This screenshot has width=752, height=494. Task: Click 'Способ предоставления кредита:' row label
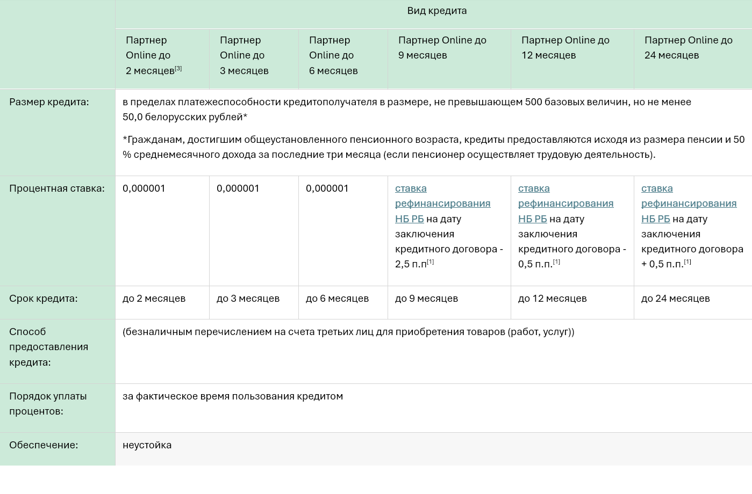48,347
